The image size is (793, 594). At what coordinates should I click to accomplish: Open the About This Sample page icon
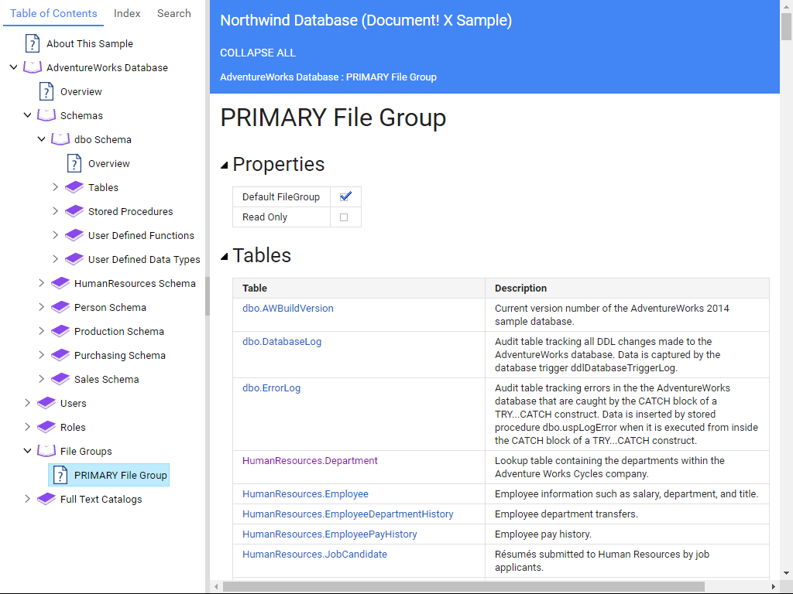[33, 43]
